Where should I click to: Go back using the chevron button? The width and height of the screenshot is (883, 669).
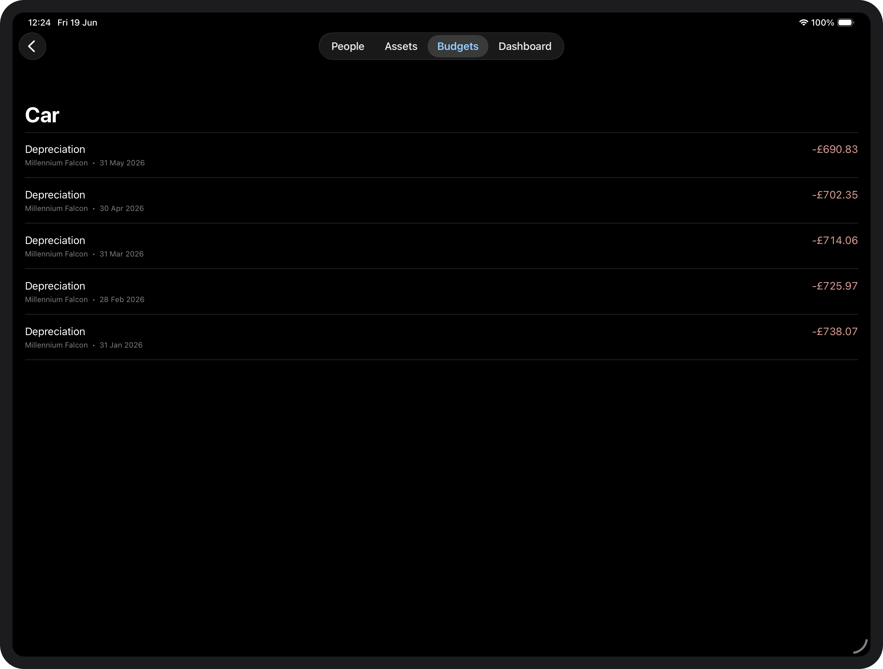click(x=32, y=46)
